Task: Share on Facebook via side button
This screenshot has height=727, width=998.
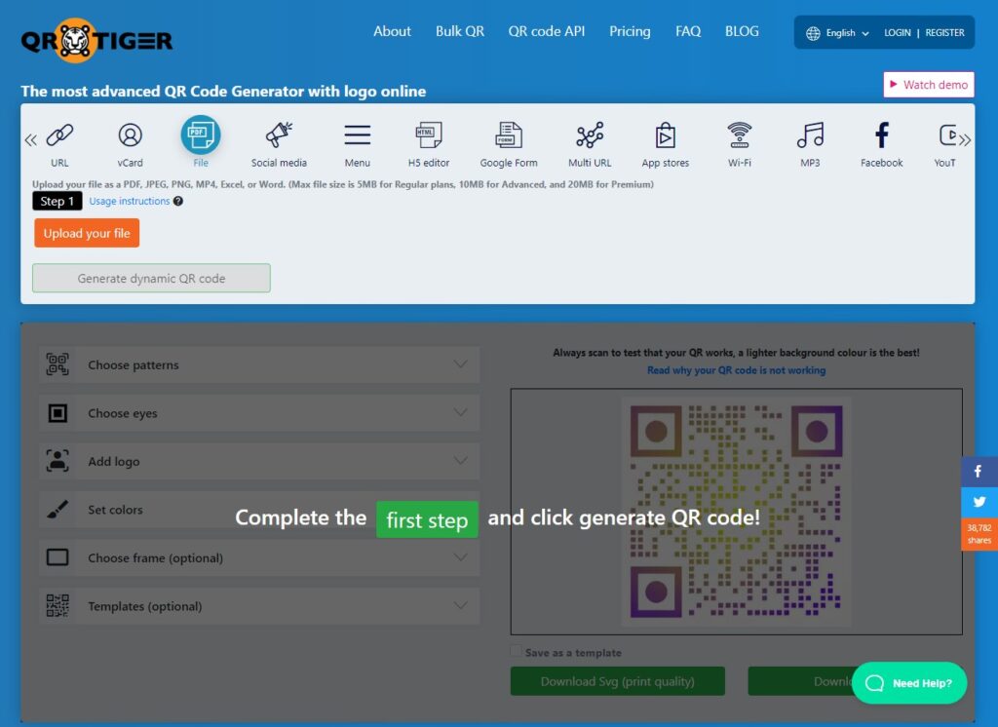Action: point(979,472)
